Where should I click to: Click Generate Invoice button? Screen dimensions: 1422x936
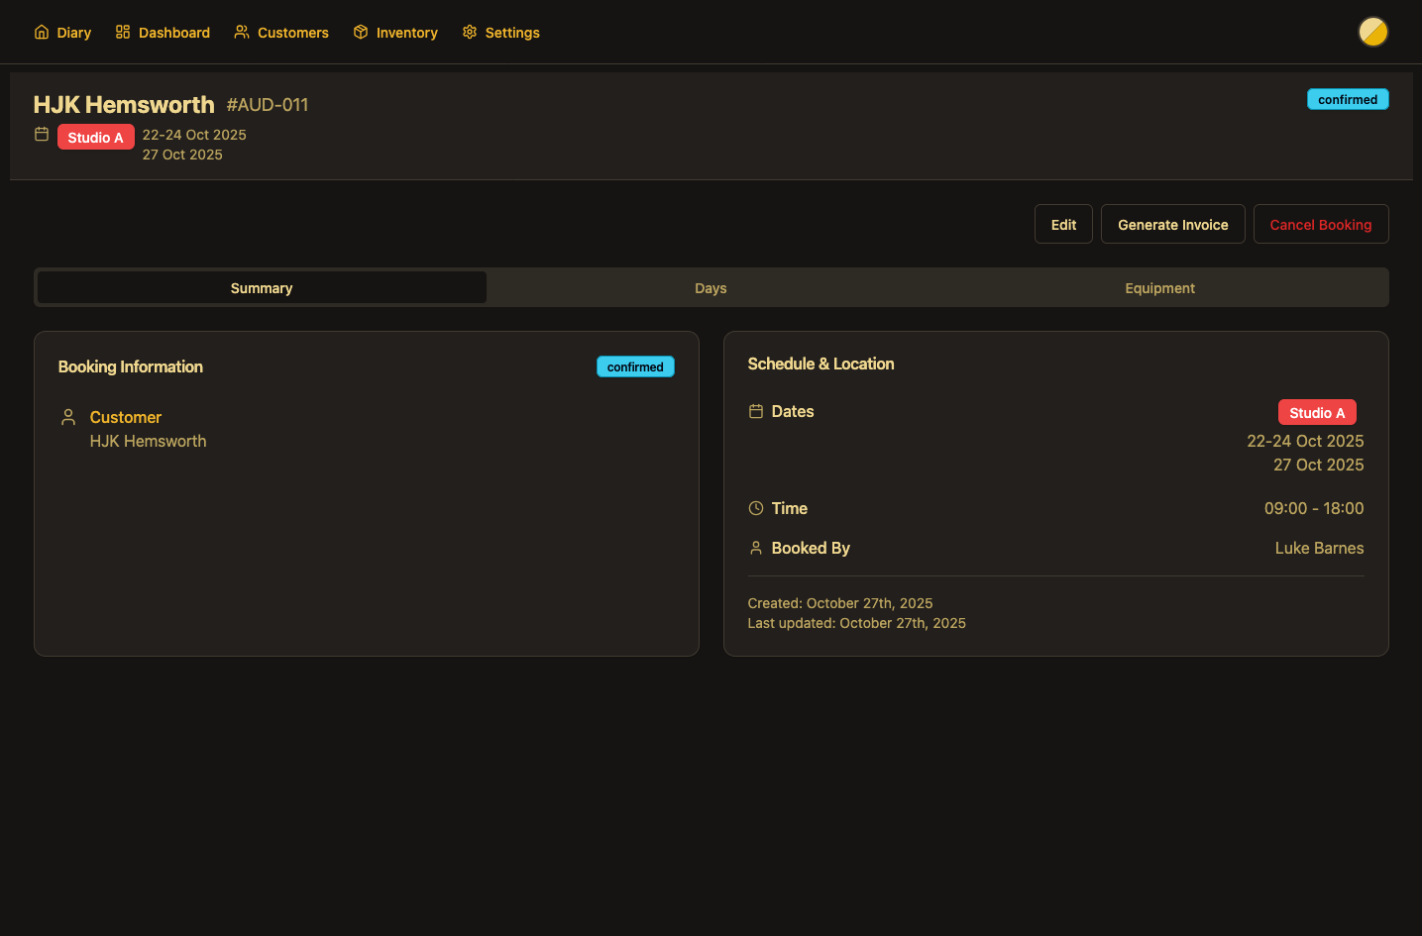pos(1172,225)
